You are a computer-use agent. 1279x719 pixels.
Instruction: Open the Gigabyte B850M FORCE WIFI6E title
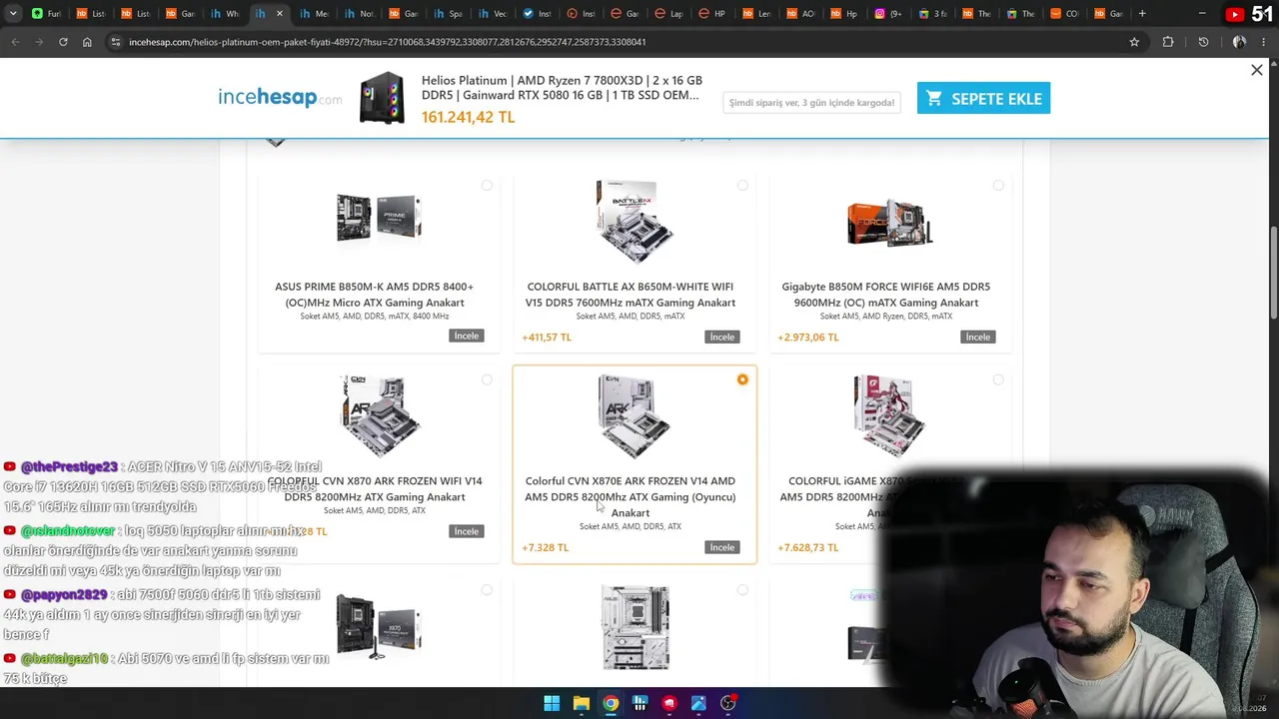pyautogui.click(x=886, y=295)
